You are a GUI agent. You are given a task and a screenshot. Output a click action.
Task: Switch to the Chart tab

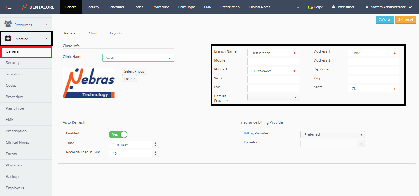93,33
